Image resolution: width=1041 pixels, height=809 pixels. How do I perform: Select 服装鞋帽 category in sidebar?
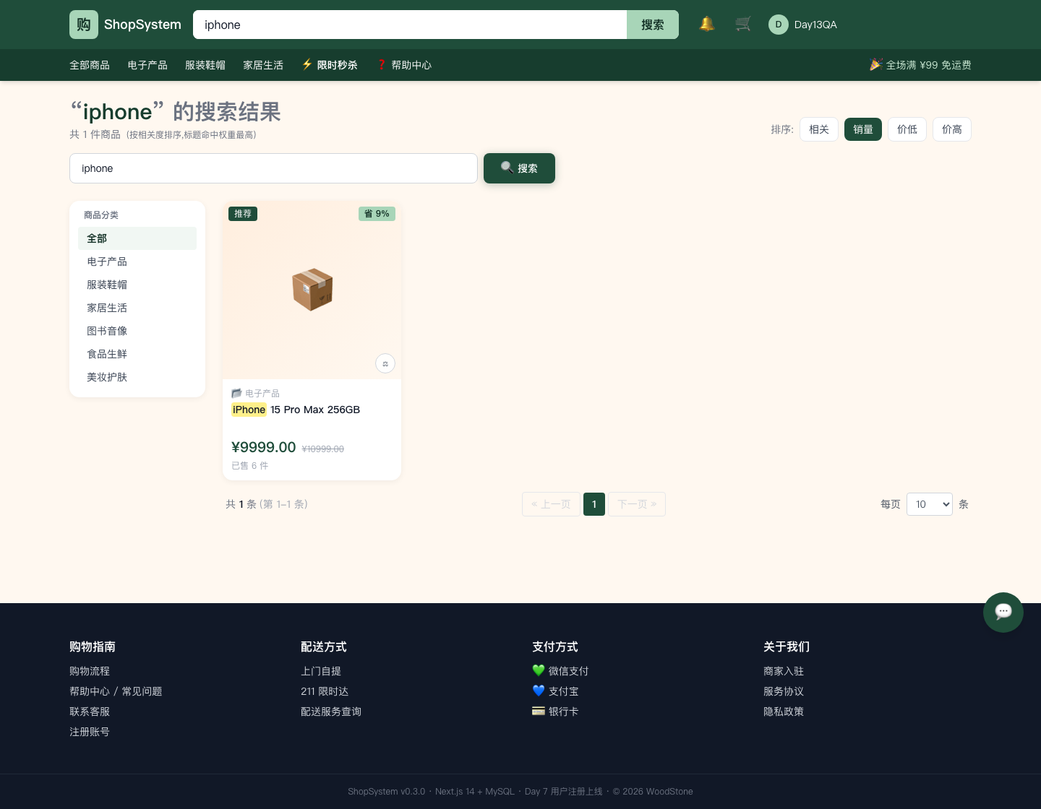click(x=137, y=285)
